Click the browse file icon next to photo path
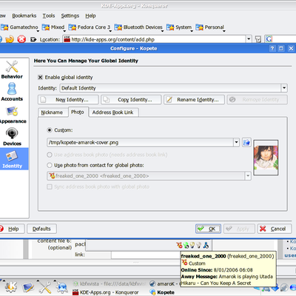The width and height of the screenshot is (296, 296). pyautogui.click(x=246, y=142)
